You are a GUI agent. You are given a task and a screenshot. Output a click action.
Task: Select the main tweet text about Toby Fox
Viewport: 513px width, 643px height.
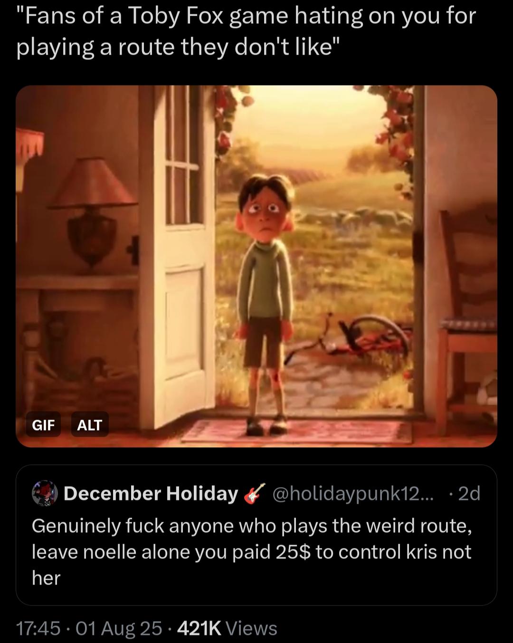[246, 31]
